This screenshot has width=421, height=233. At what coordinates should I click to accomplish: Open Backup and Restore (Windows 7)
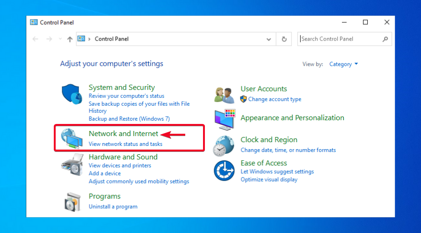coord(129,118)
